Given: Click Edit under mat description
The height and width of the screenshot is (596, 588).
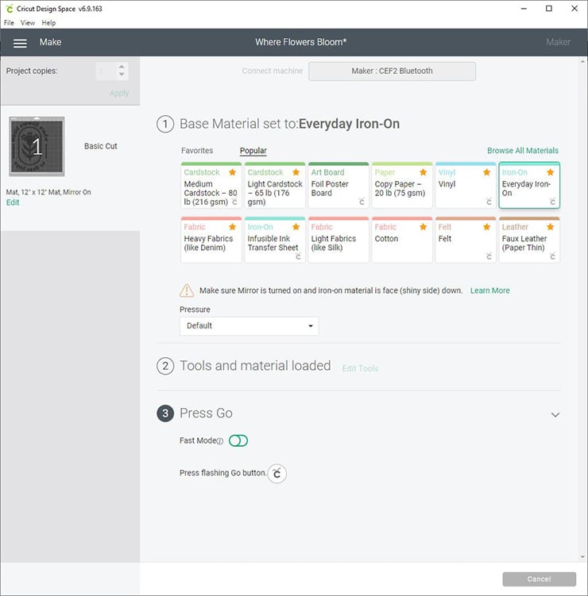Looking at the screenshot, I should 13,202.
